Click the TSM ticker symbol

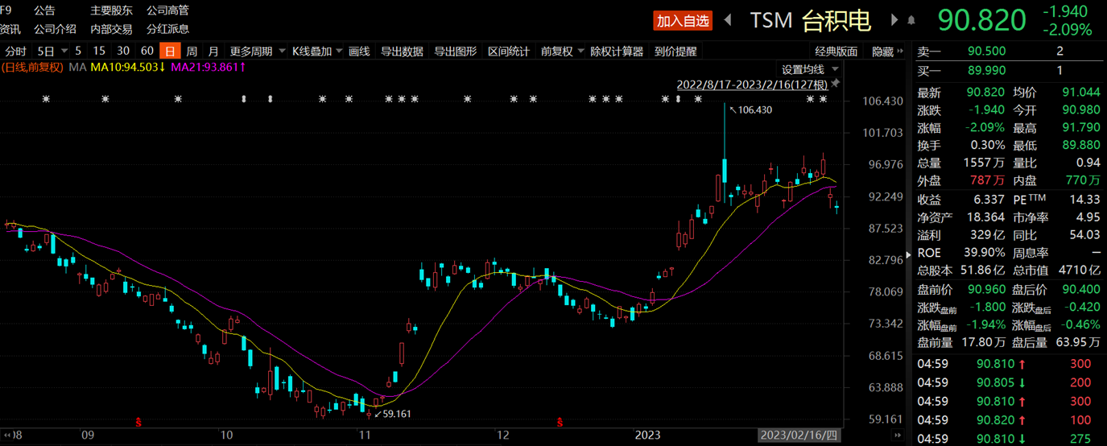pyautogui.click(x=771, y=21)
